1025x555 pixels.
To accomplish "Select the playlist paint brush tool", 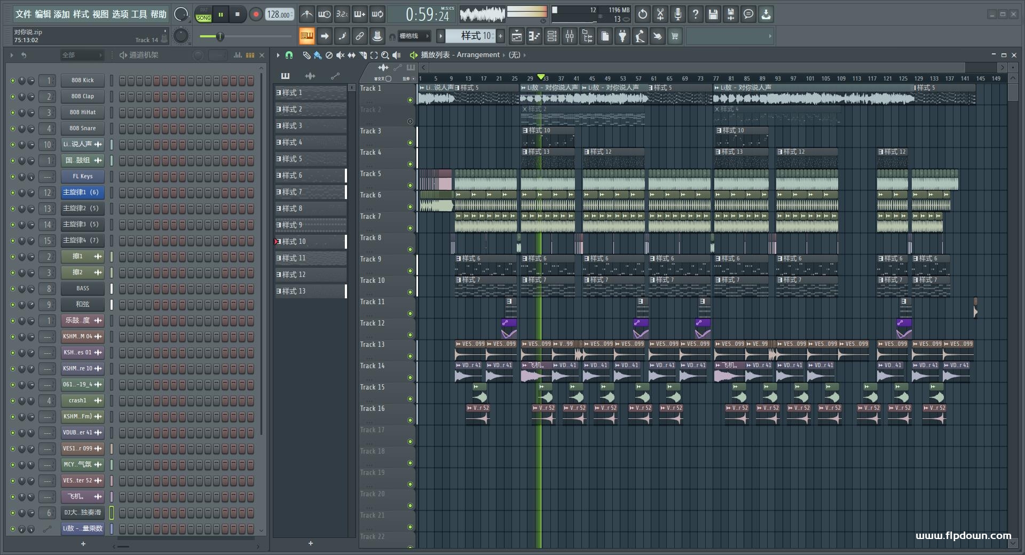I will pyautogui.click(x=318, y=55).
